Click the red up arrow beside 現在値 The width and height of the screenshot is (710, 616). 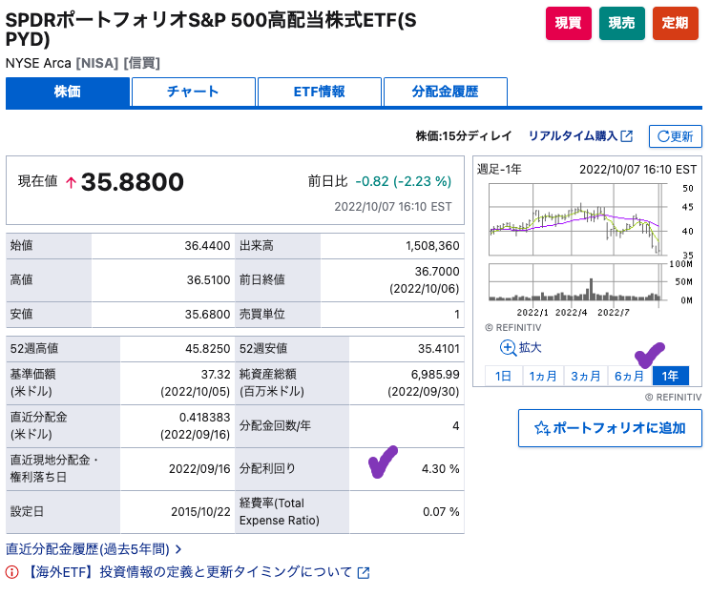pyautogui.click(x=71, y=182)
